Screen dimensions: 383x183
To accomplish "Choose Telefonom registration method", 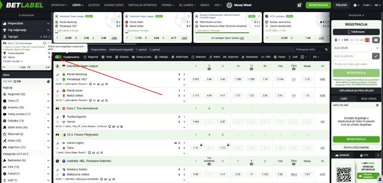I will click(356, 32).
